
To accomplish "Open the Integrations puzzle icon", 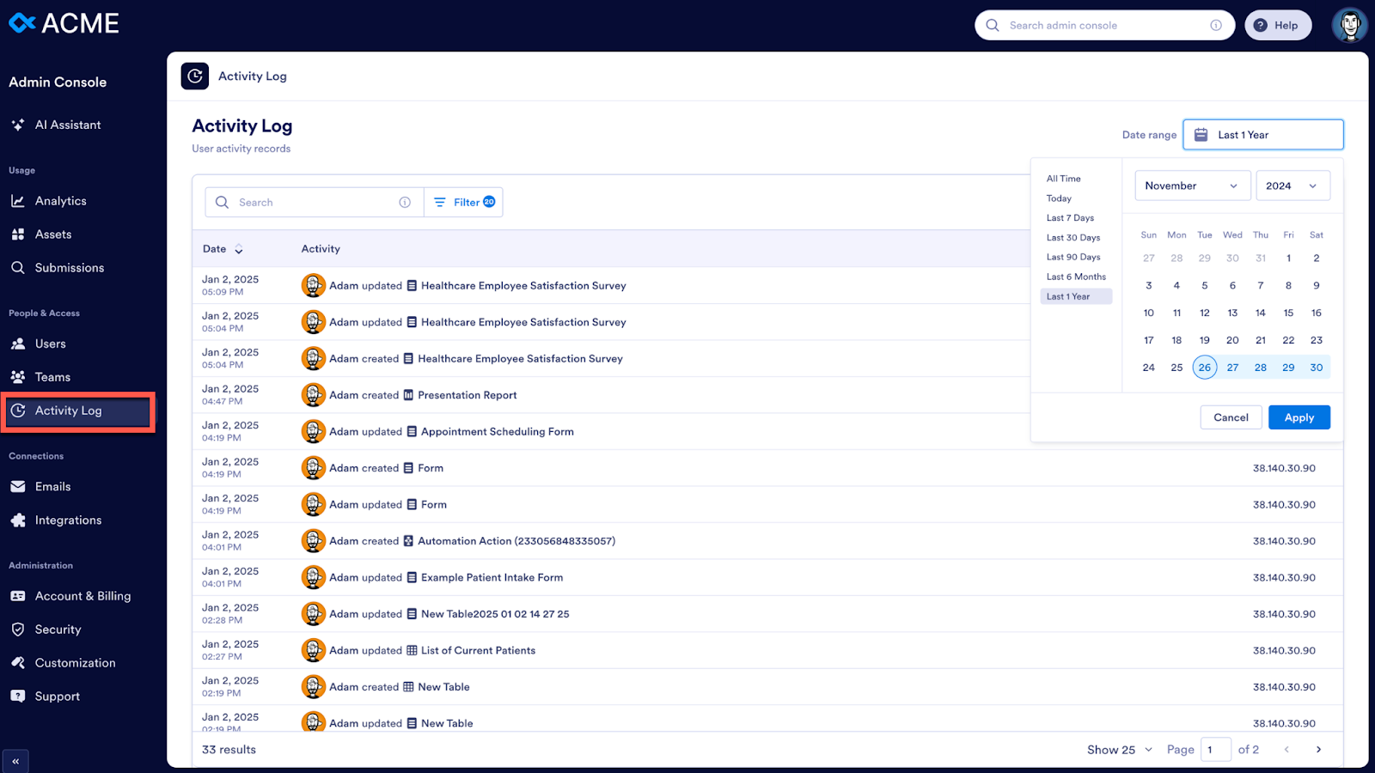I will pyautogui.click(x=17, y=520).
